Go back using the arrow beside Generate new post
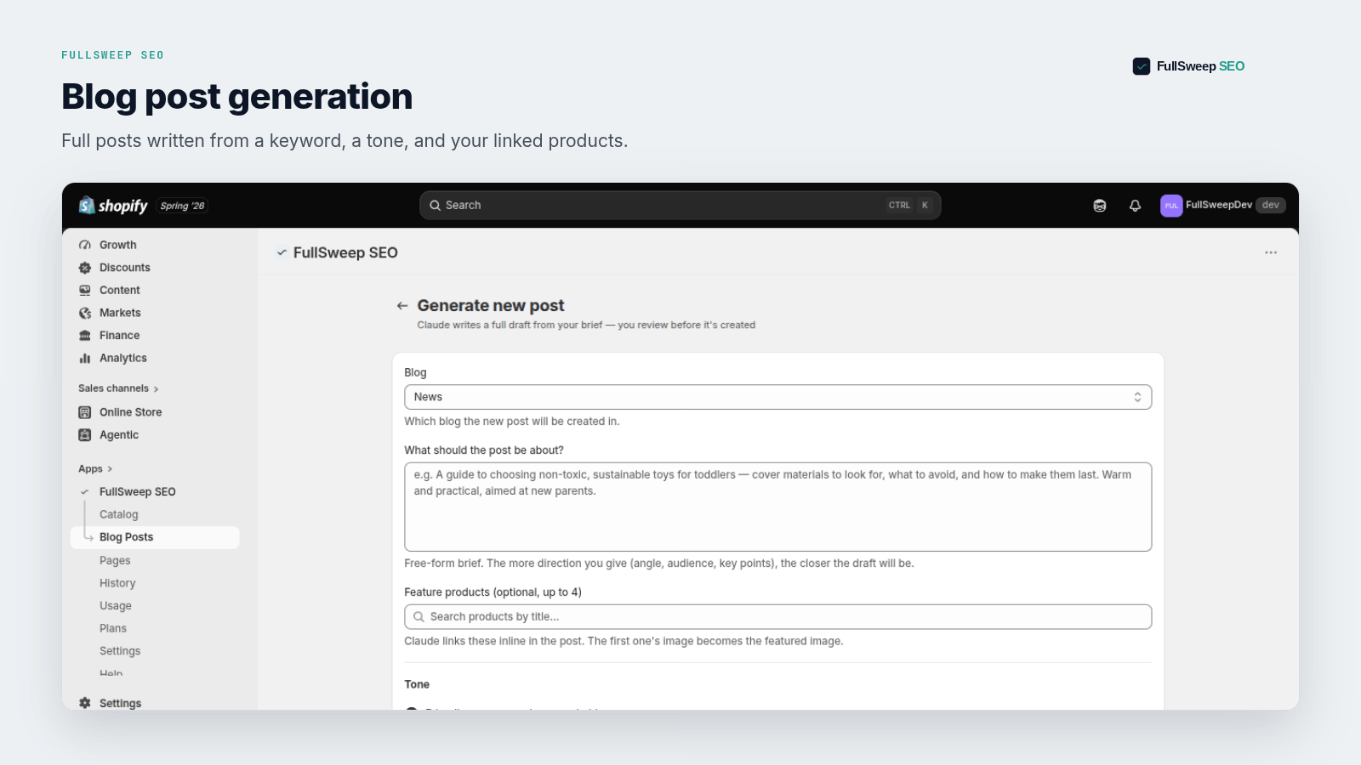 coord(402,306)
